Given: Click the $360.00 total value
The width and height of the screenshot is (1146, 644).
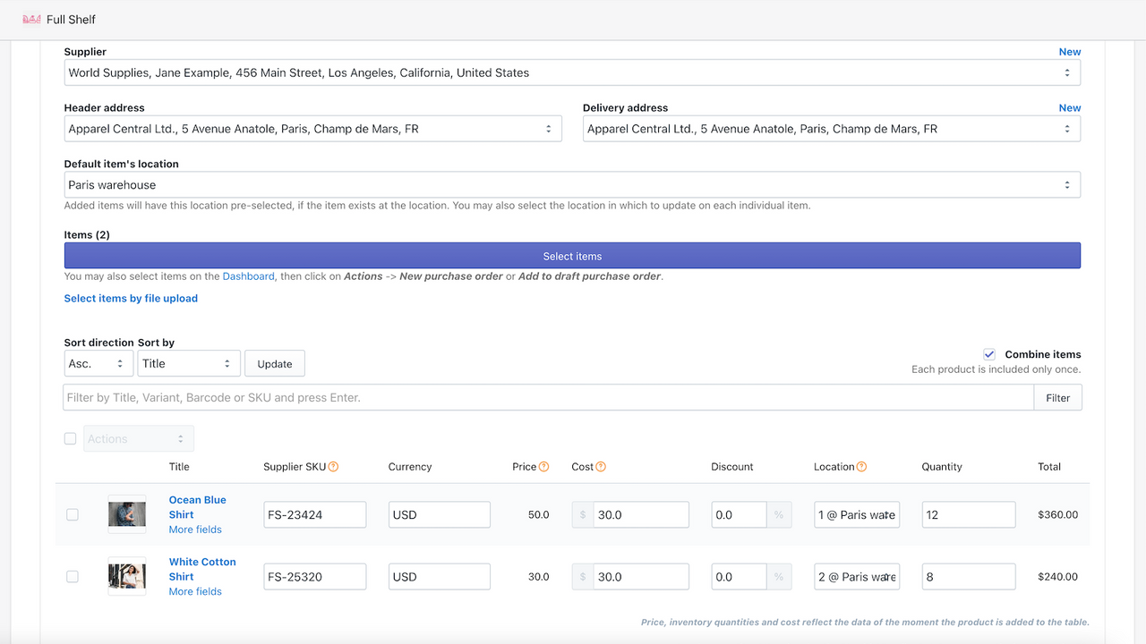Looking at the screenshot, I should pyautogui.click(x=1057, y=515).
